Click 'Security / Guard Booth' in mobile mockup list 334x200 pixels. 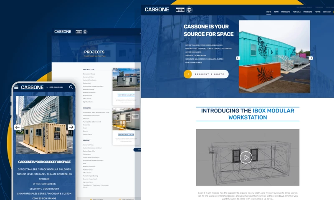point(44,189)
